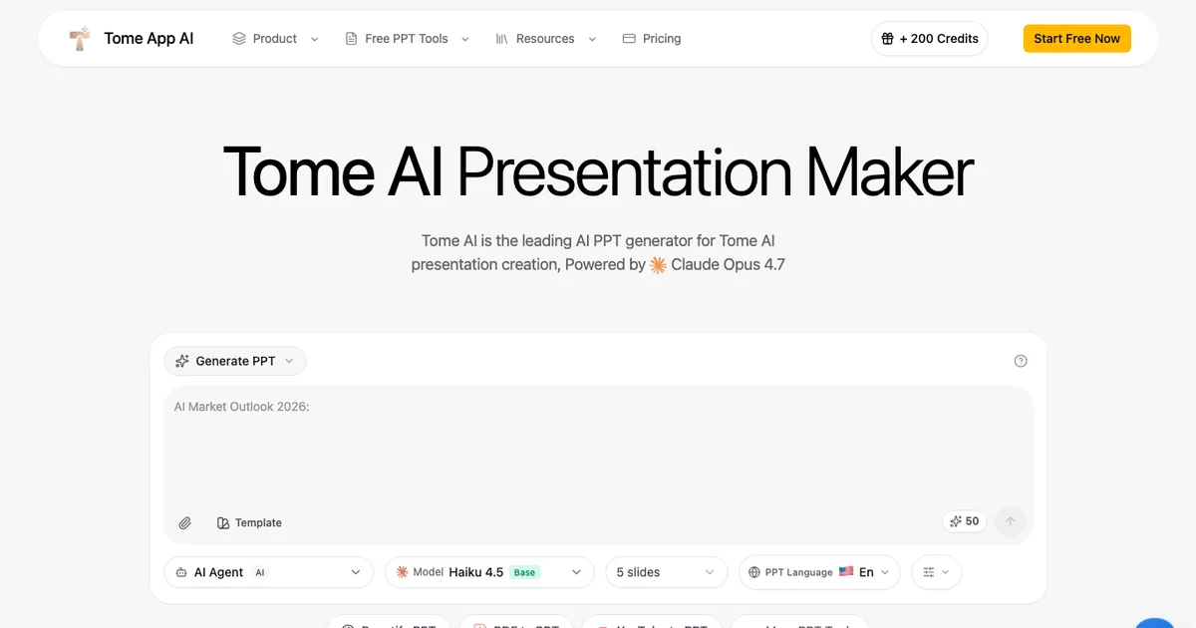Click the Claude Opus 4.7 text
Image resolution: width=1196 pixels, height=628 pixels.
pos(728,265)
